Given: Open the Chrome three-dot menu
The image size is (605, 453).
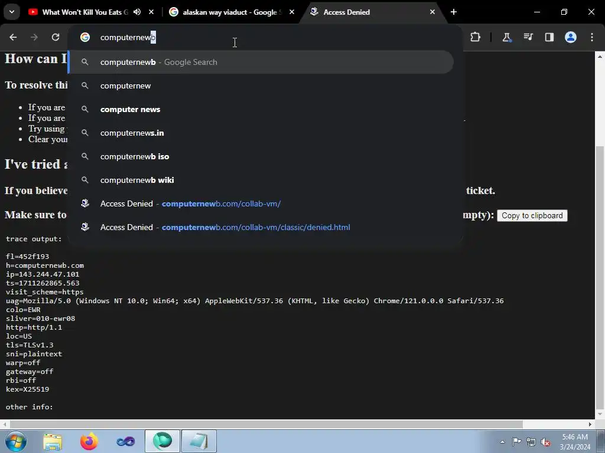Looking at the screenshot, I should click(592, 37).
